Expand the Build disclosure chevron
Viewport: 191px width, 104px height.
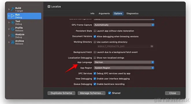pyautogui.click(x=9, y=9)
